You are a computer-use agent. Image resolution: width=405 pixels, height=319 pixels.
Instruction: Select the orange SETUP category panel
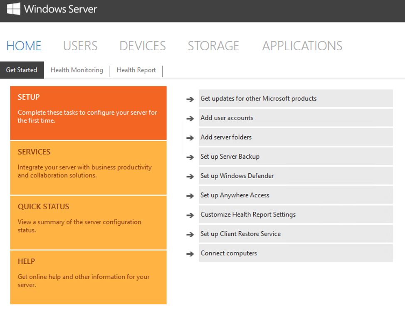click(88, 113)
